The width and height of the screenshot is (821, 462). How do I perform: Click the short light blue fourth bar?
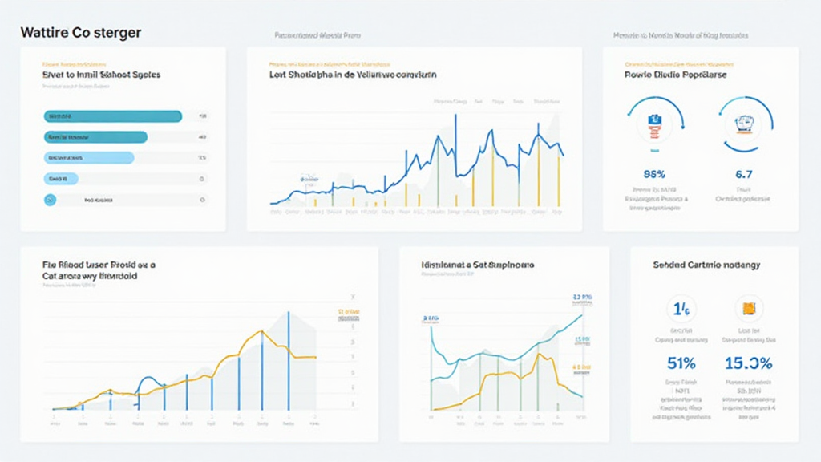60,178
